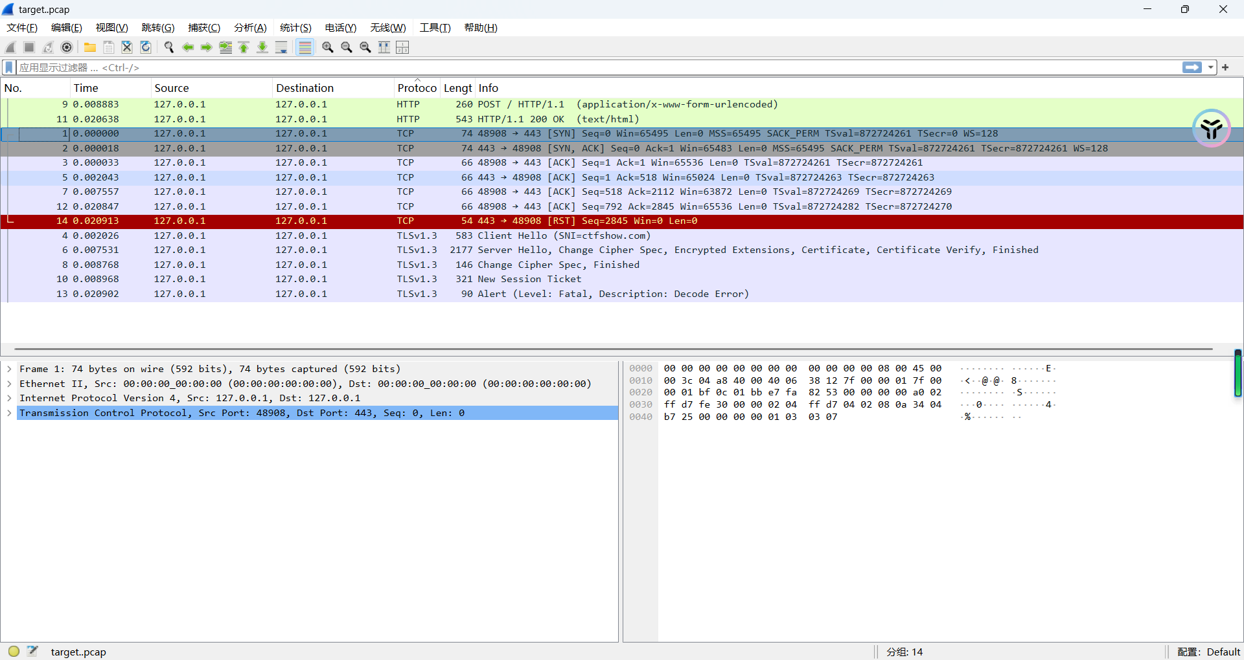
Task: Open the 文件(F) menu
Action: click(x=22, y=27)
